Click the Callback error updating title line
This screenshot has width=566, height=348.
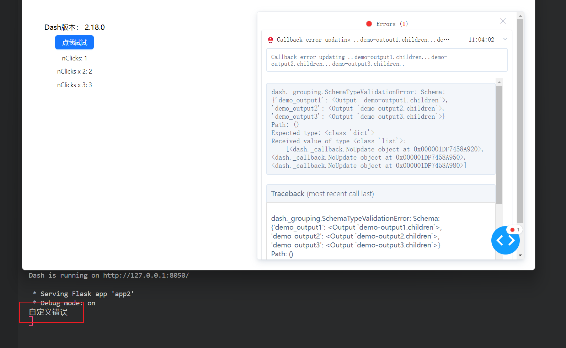click(363, 40)
